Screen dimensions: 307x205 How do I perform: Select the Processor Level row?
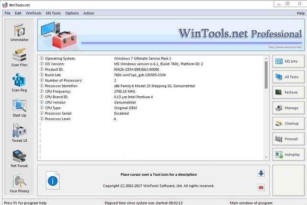151,119
